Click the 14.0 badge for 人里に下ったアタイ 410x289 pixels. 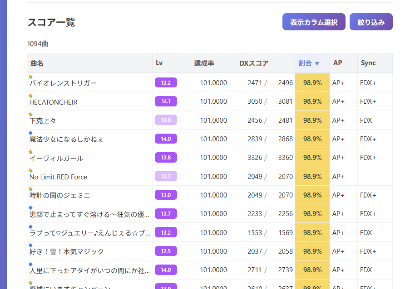(166, 270)
